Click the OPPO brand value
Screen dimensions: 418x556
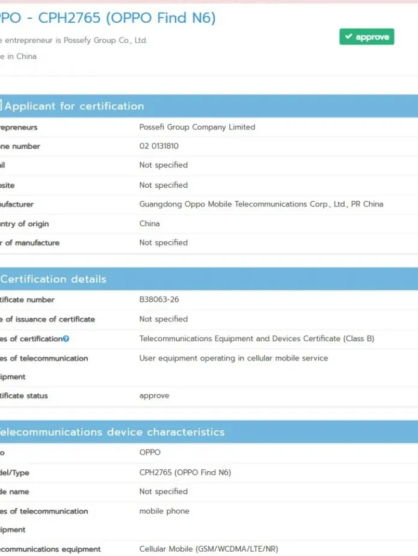(150, 452)
